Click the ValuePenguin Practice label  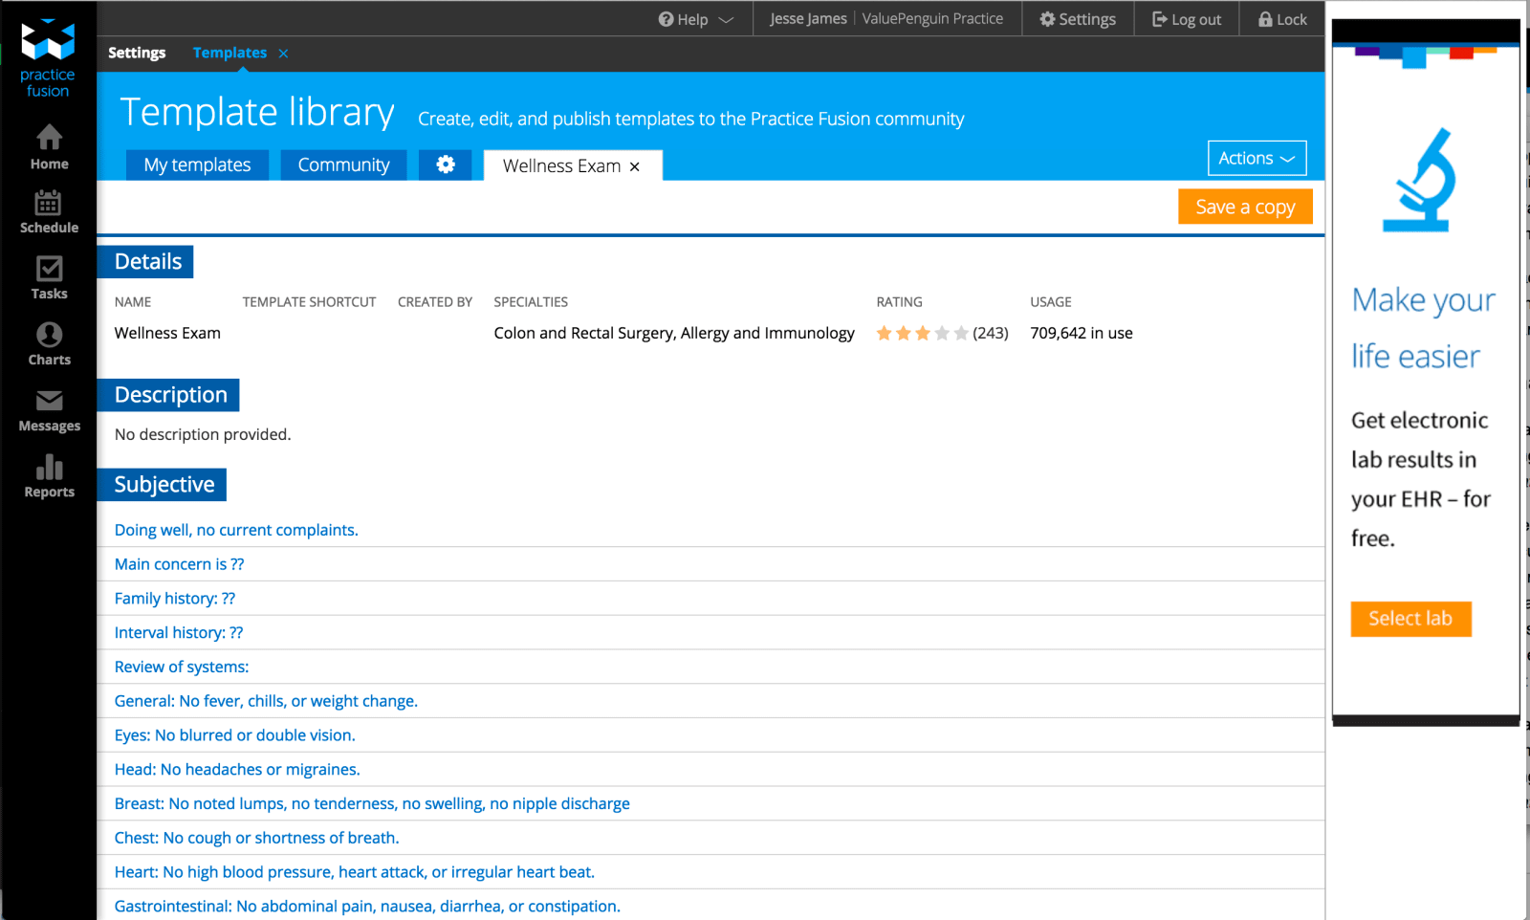point(932,19)
